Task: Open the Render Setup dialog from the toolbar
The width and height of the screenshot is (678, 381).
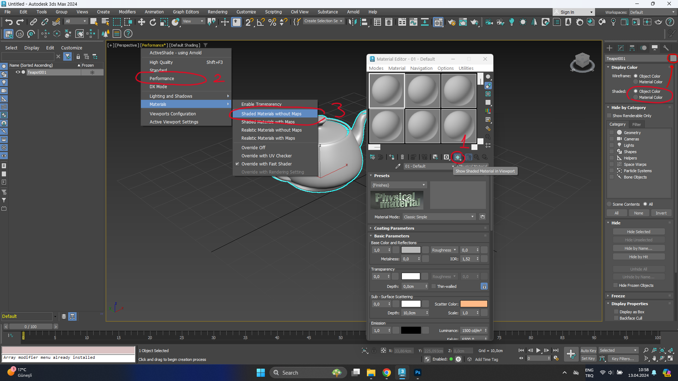Action: point(452,22)
